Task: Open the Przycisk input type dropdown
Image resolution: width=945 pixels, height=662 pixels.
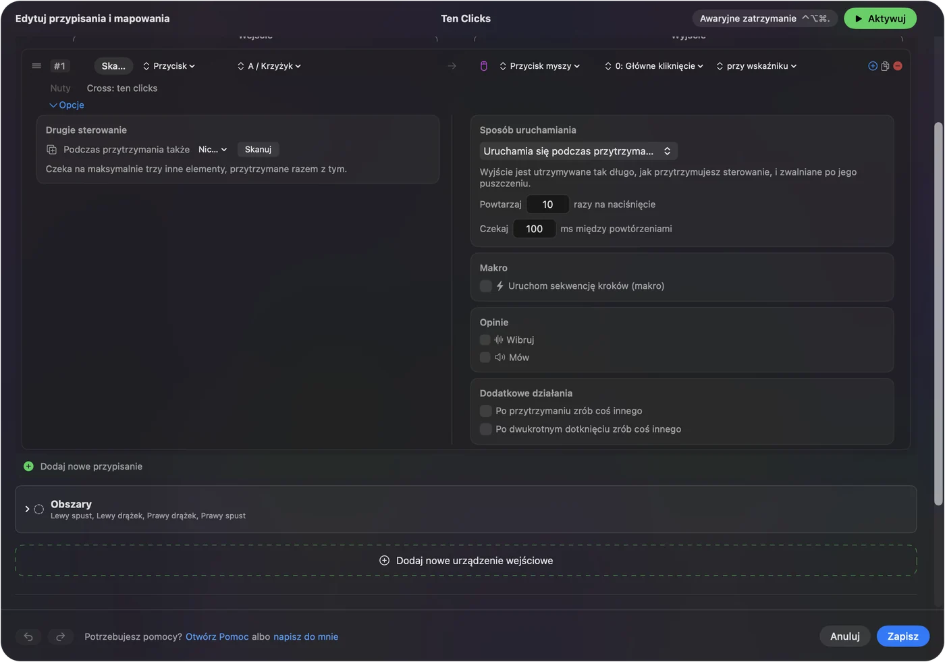Action: [169, 66]
